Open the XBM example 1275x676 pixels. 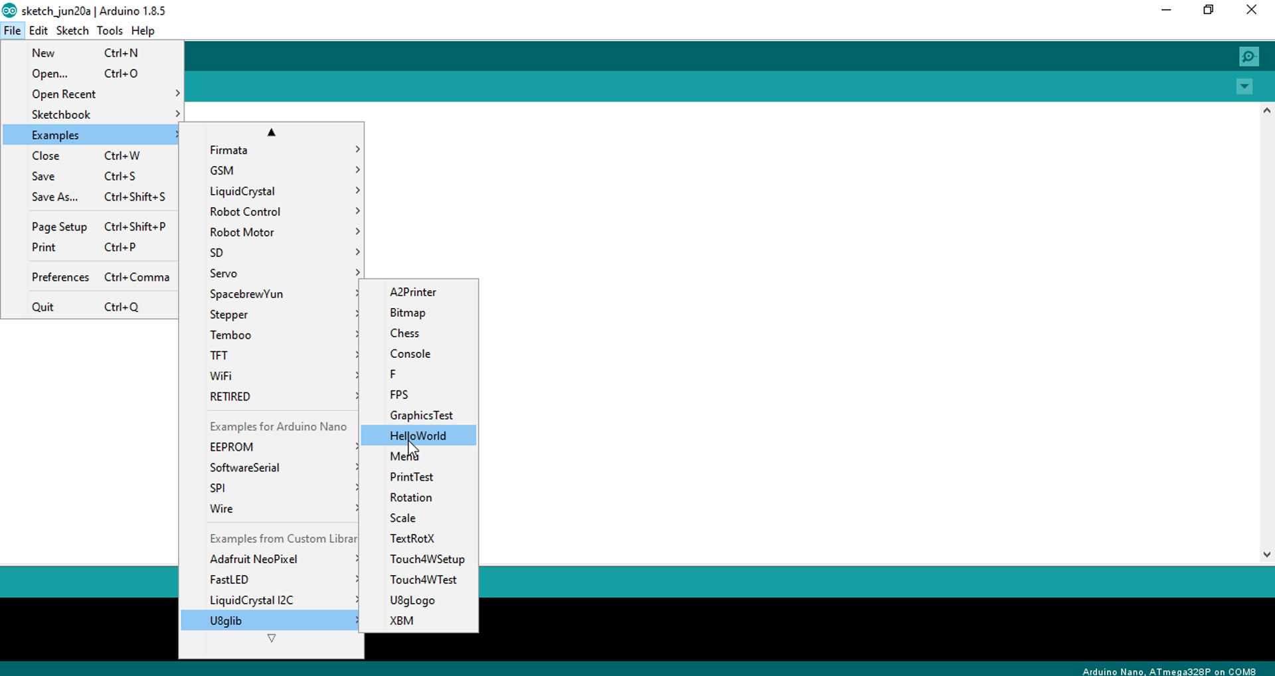coord(418,622)
